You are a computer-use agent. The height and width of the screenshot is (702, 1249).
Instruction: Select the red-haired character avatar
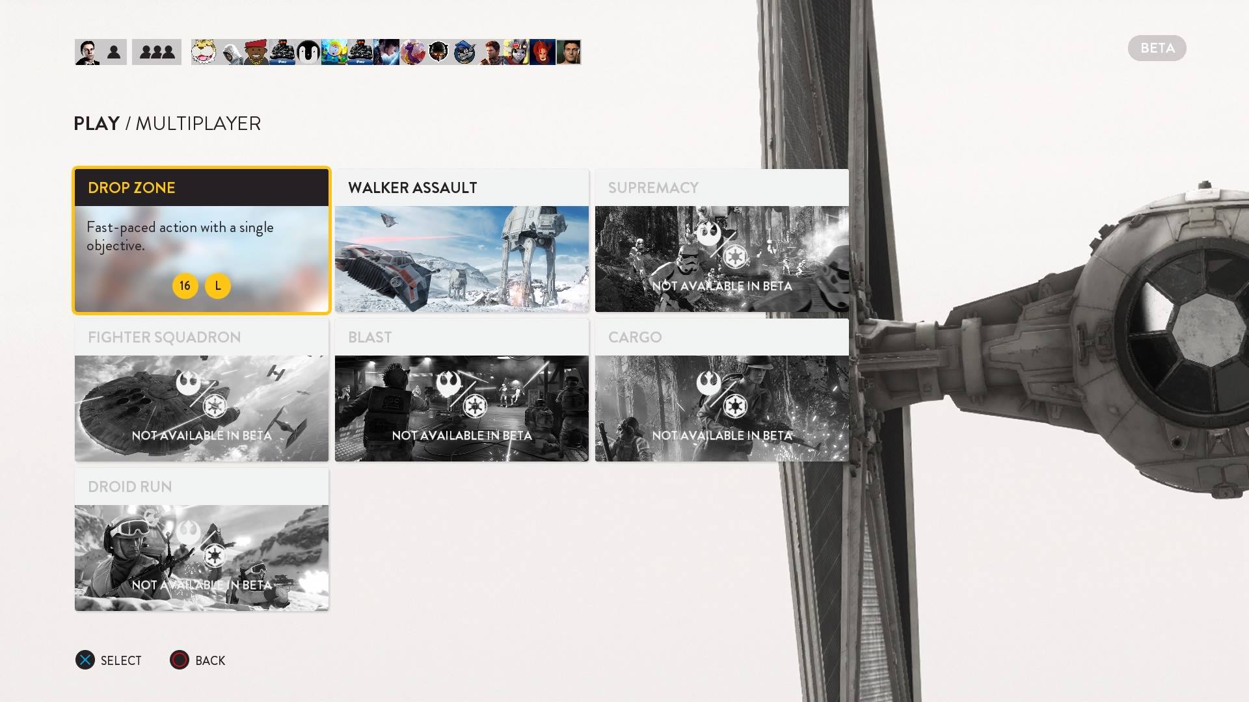[543, 52]
